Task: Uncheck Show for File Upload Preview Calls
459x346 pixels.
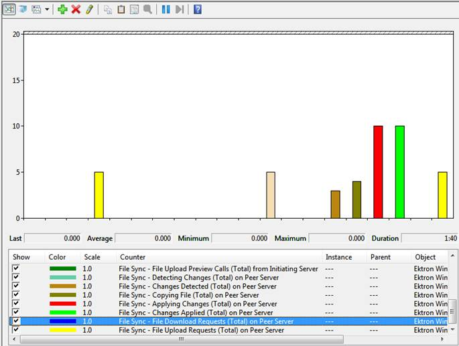Action: click(15, 268)
